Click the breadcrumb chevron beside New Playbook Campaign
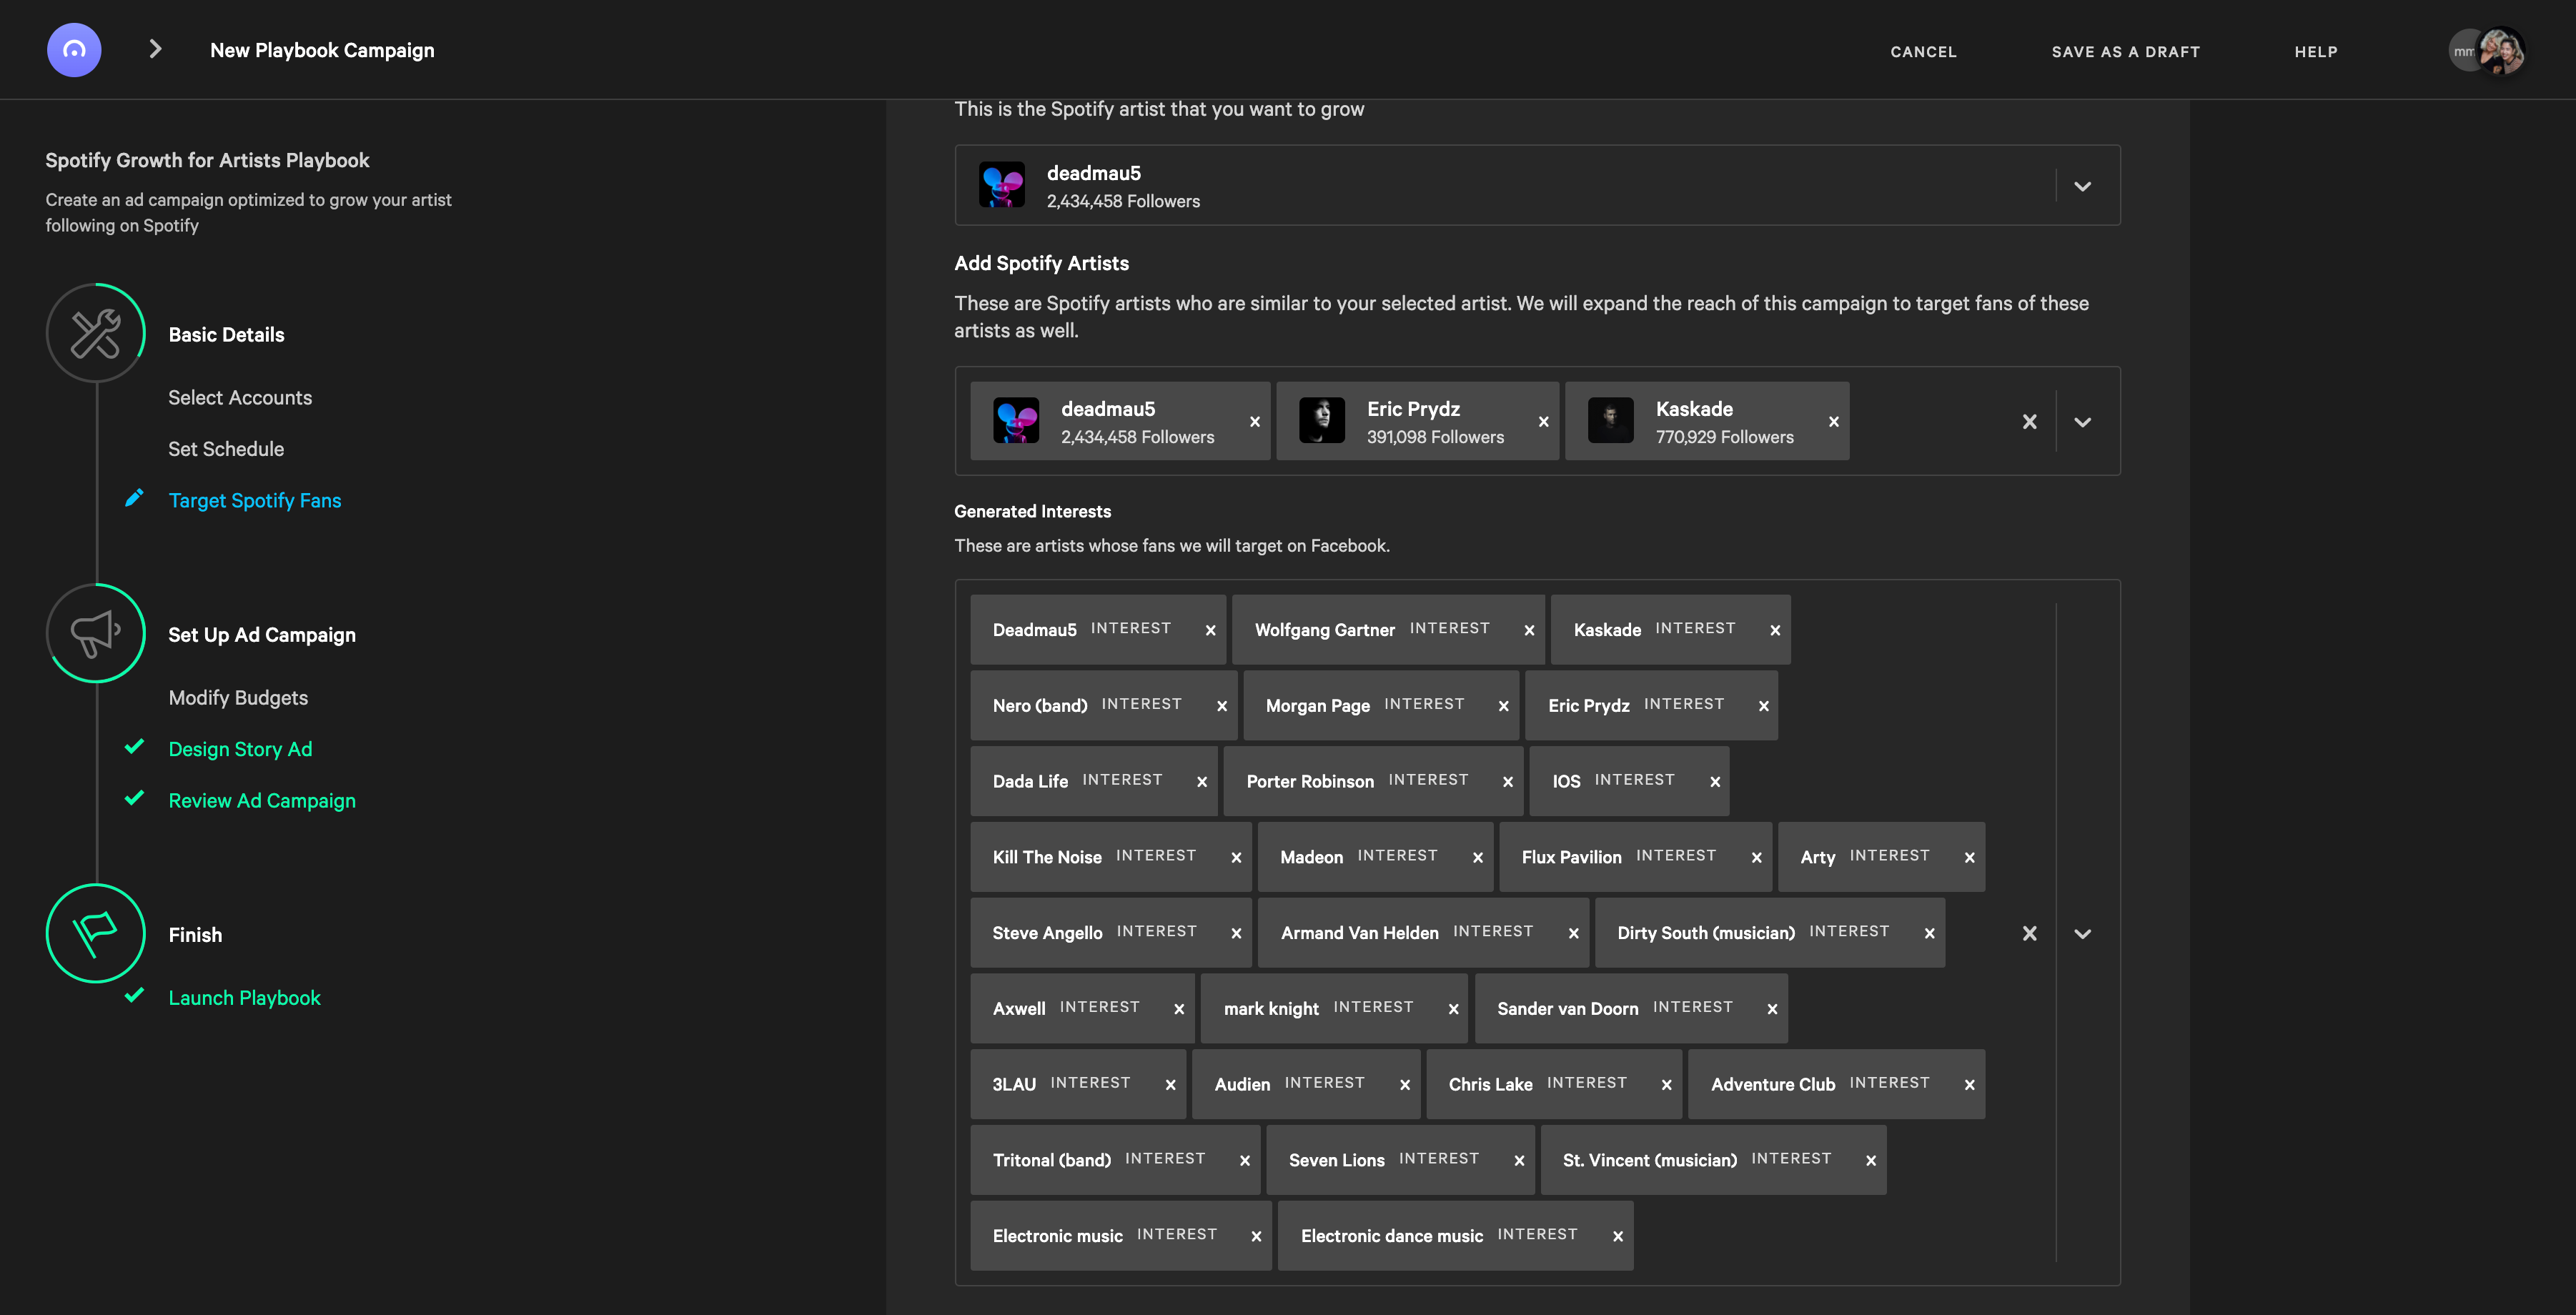 point(155,49)
